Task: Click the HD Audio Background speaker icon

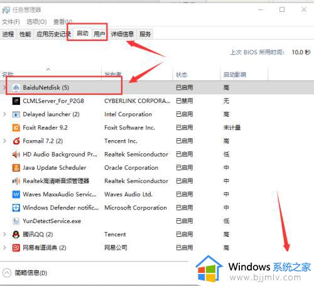Action: tap(16, 155)
